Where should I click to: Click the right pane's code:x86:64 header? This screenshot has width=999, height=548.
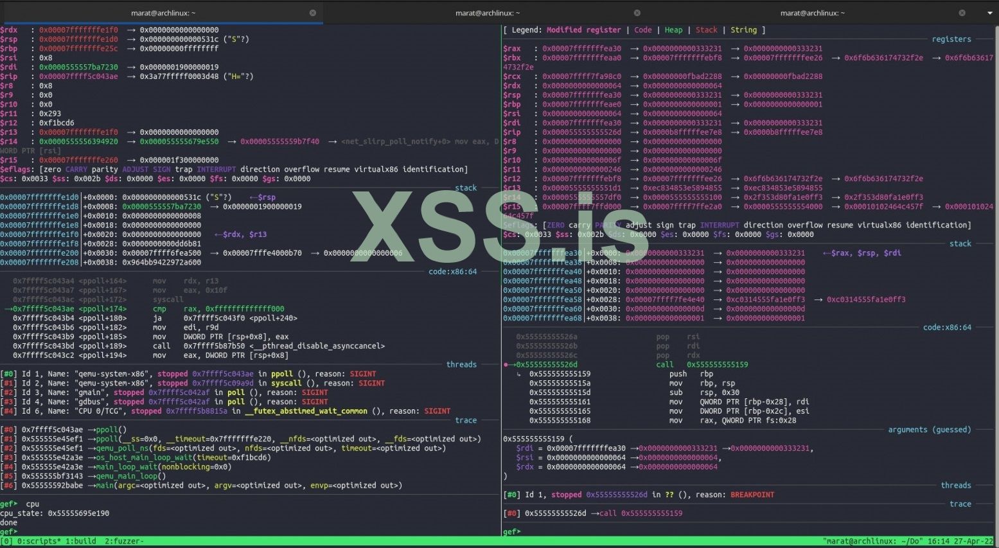pyautogui.click(x=947, y=328)
